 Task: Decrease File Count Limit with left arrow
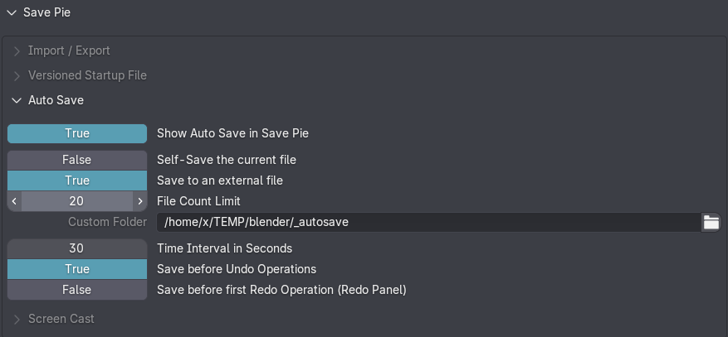[14, 201]
